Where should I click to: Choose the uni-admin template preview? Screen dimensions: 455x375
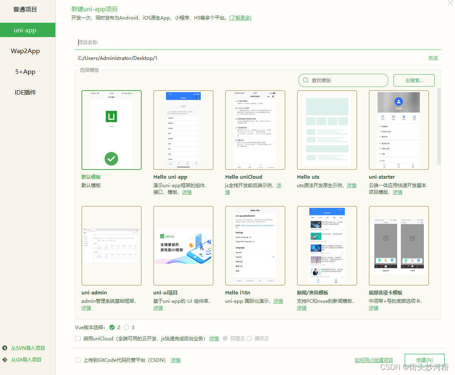[111, 246]
